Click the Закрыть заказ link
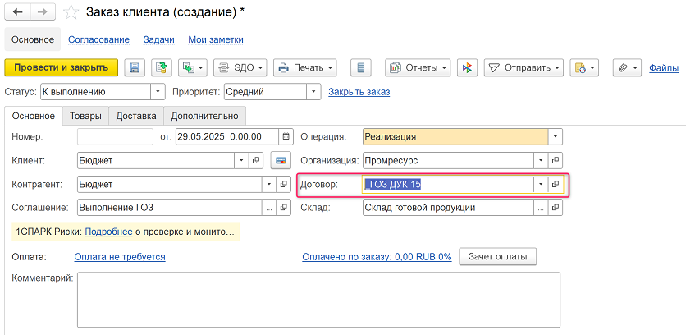The image size is (686, 335). tap(359, 91)
